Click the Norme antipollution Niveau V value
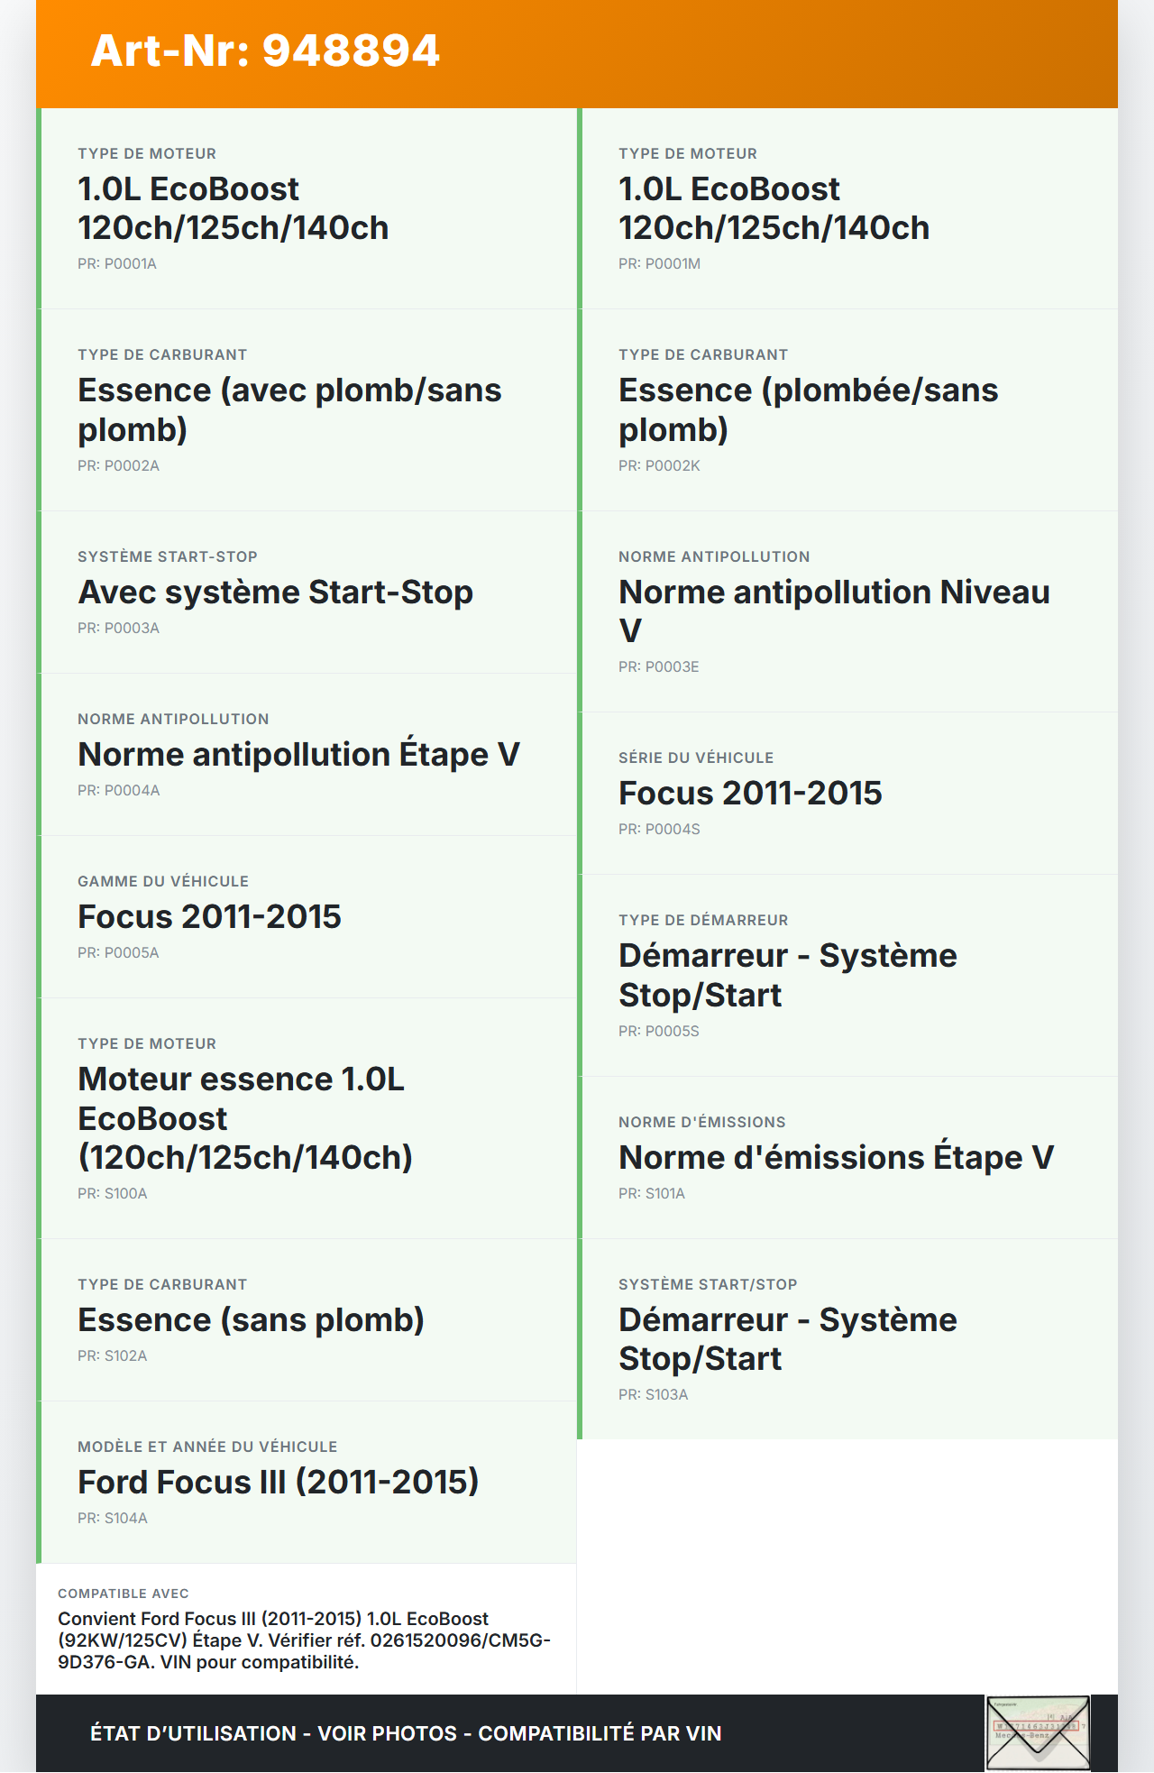The image size is (1154, 1773). [834, 611]
